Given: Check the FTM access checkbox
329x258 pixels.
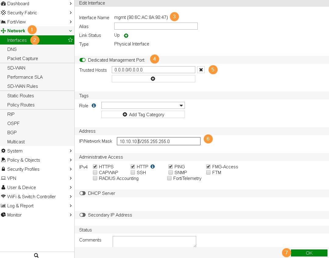Looking at the screenshot, I should (208, 173).
